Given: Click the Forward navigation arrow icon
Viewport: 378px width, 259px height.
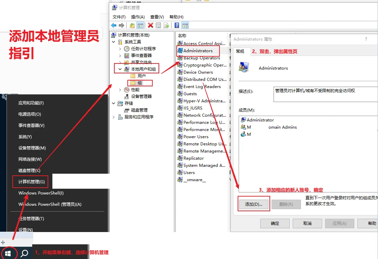Looking at the screenshot, I should click(x=121, y=25).
